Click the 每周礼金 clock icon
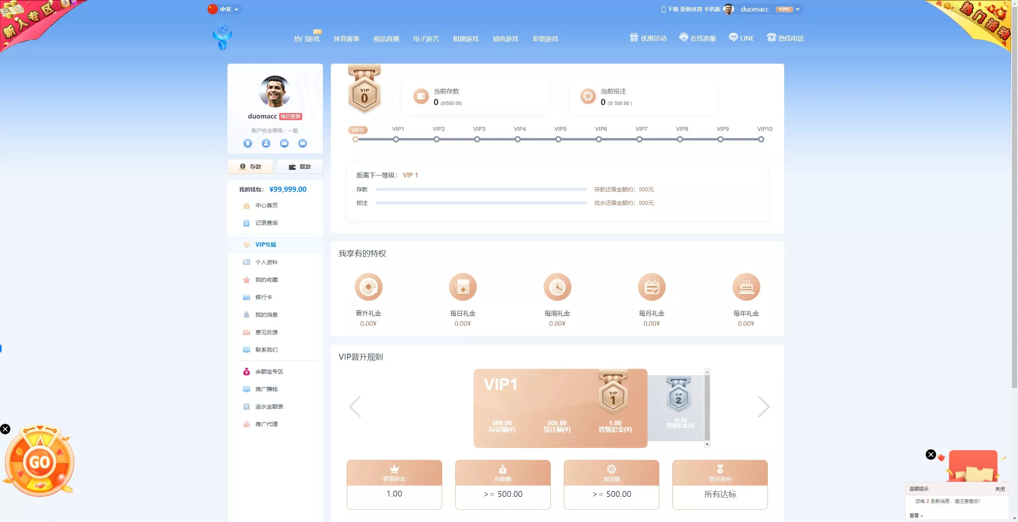This screenshot has height=522, width=1018. [557, 287]
